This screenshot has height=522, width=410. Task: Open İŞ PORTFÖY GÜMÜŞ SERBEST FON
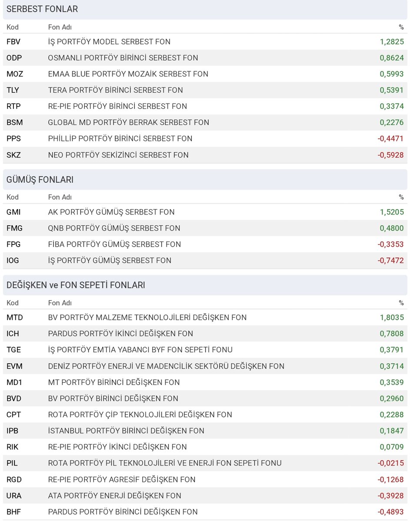coord(110,261)
